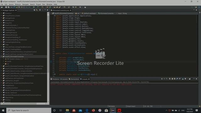Close the Console view tab

[x=89, y=79]
